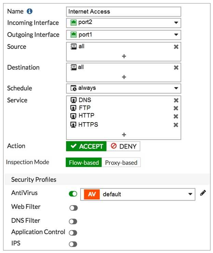Turn on the IPS toggle
The height and width of the screenshot is (253, 213).
[73, 244]
